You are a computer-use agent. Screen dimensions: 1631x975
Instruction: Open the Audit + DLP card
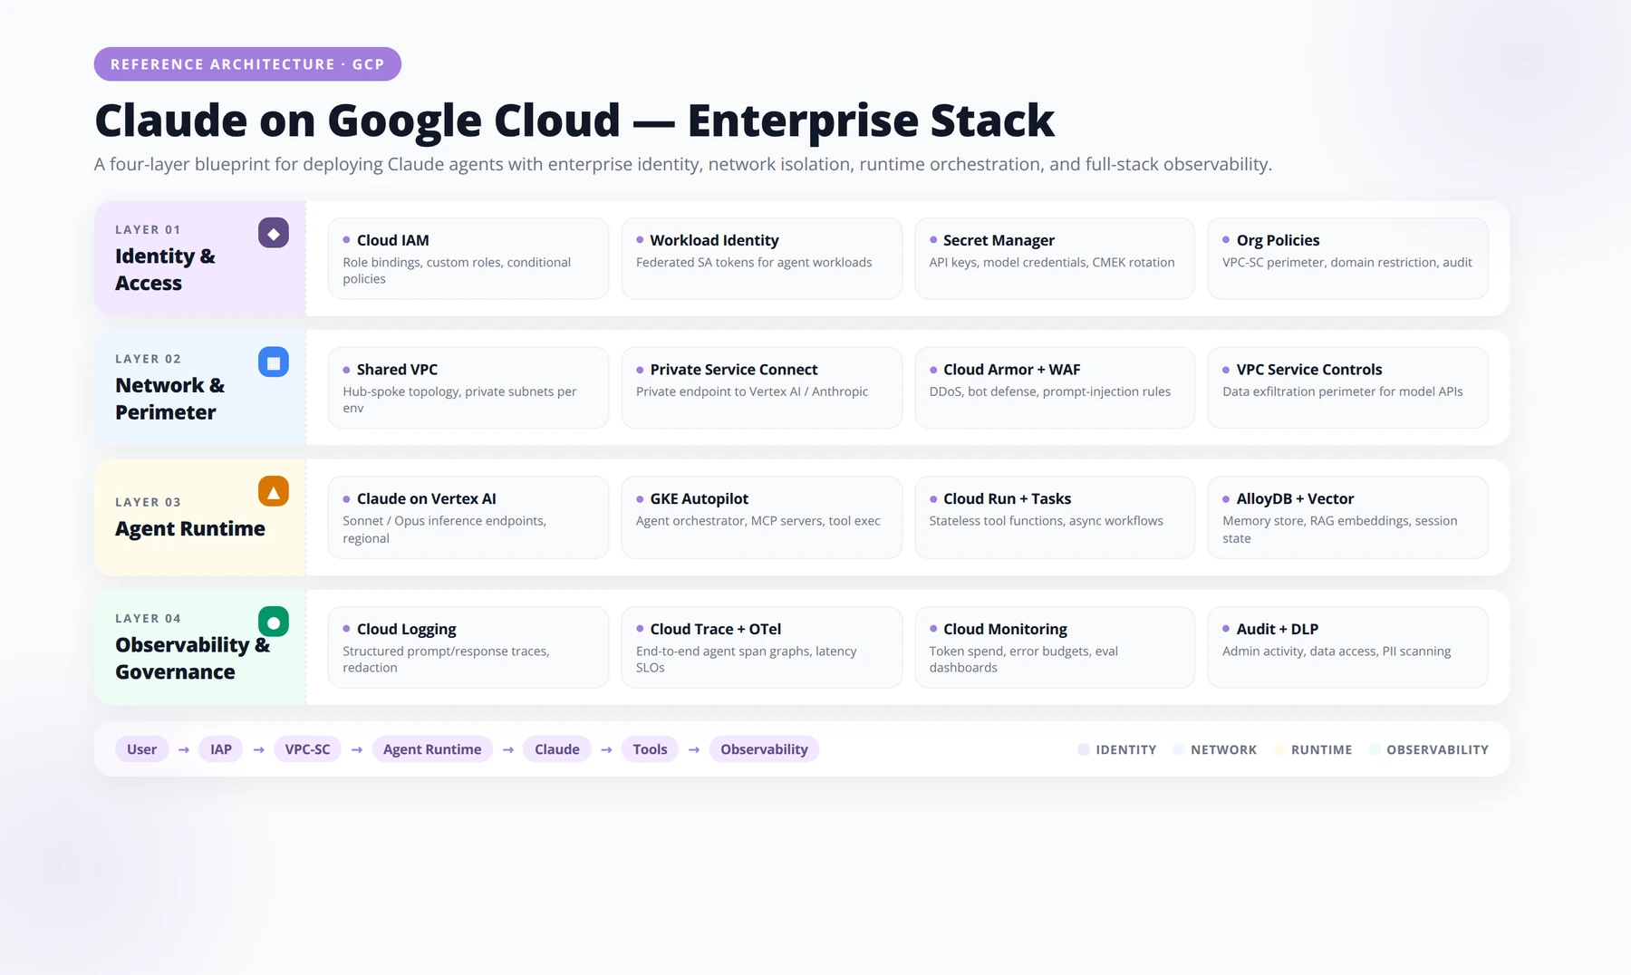(1348, 647)
